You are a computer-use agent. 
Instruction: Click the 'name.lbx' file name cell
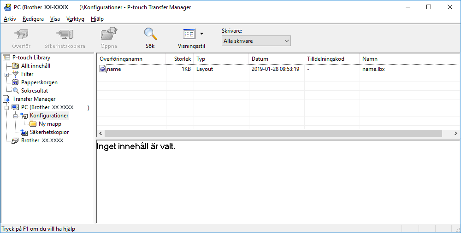coord(373,69)
